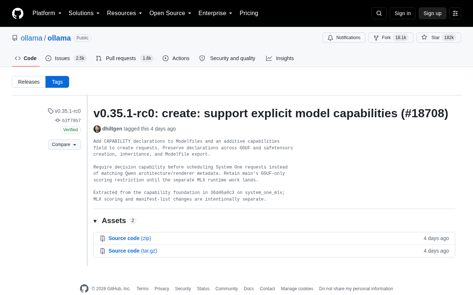Click the 4 days ago timestamp for zip
The height and width of the screenshot is (295, 473).
pyautogui.click(x=436, y=238)
